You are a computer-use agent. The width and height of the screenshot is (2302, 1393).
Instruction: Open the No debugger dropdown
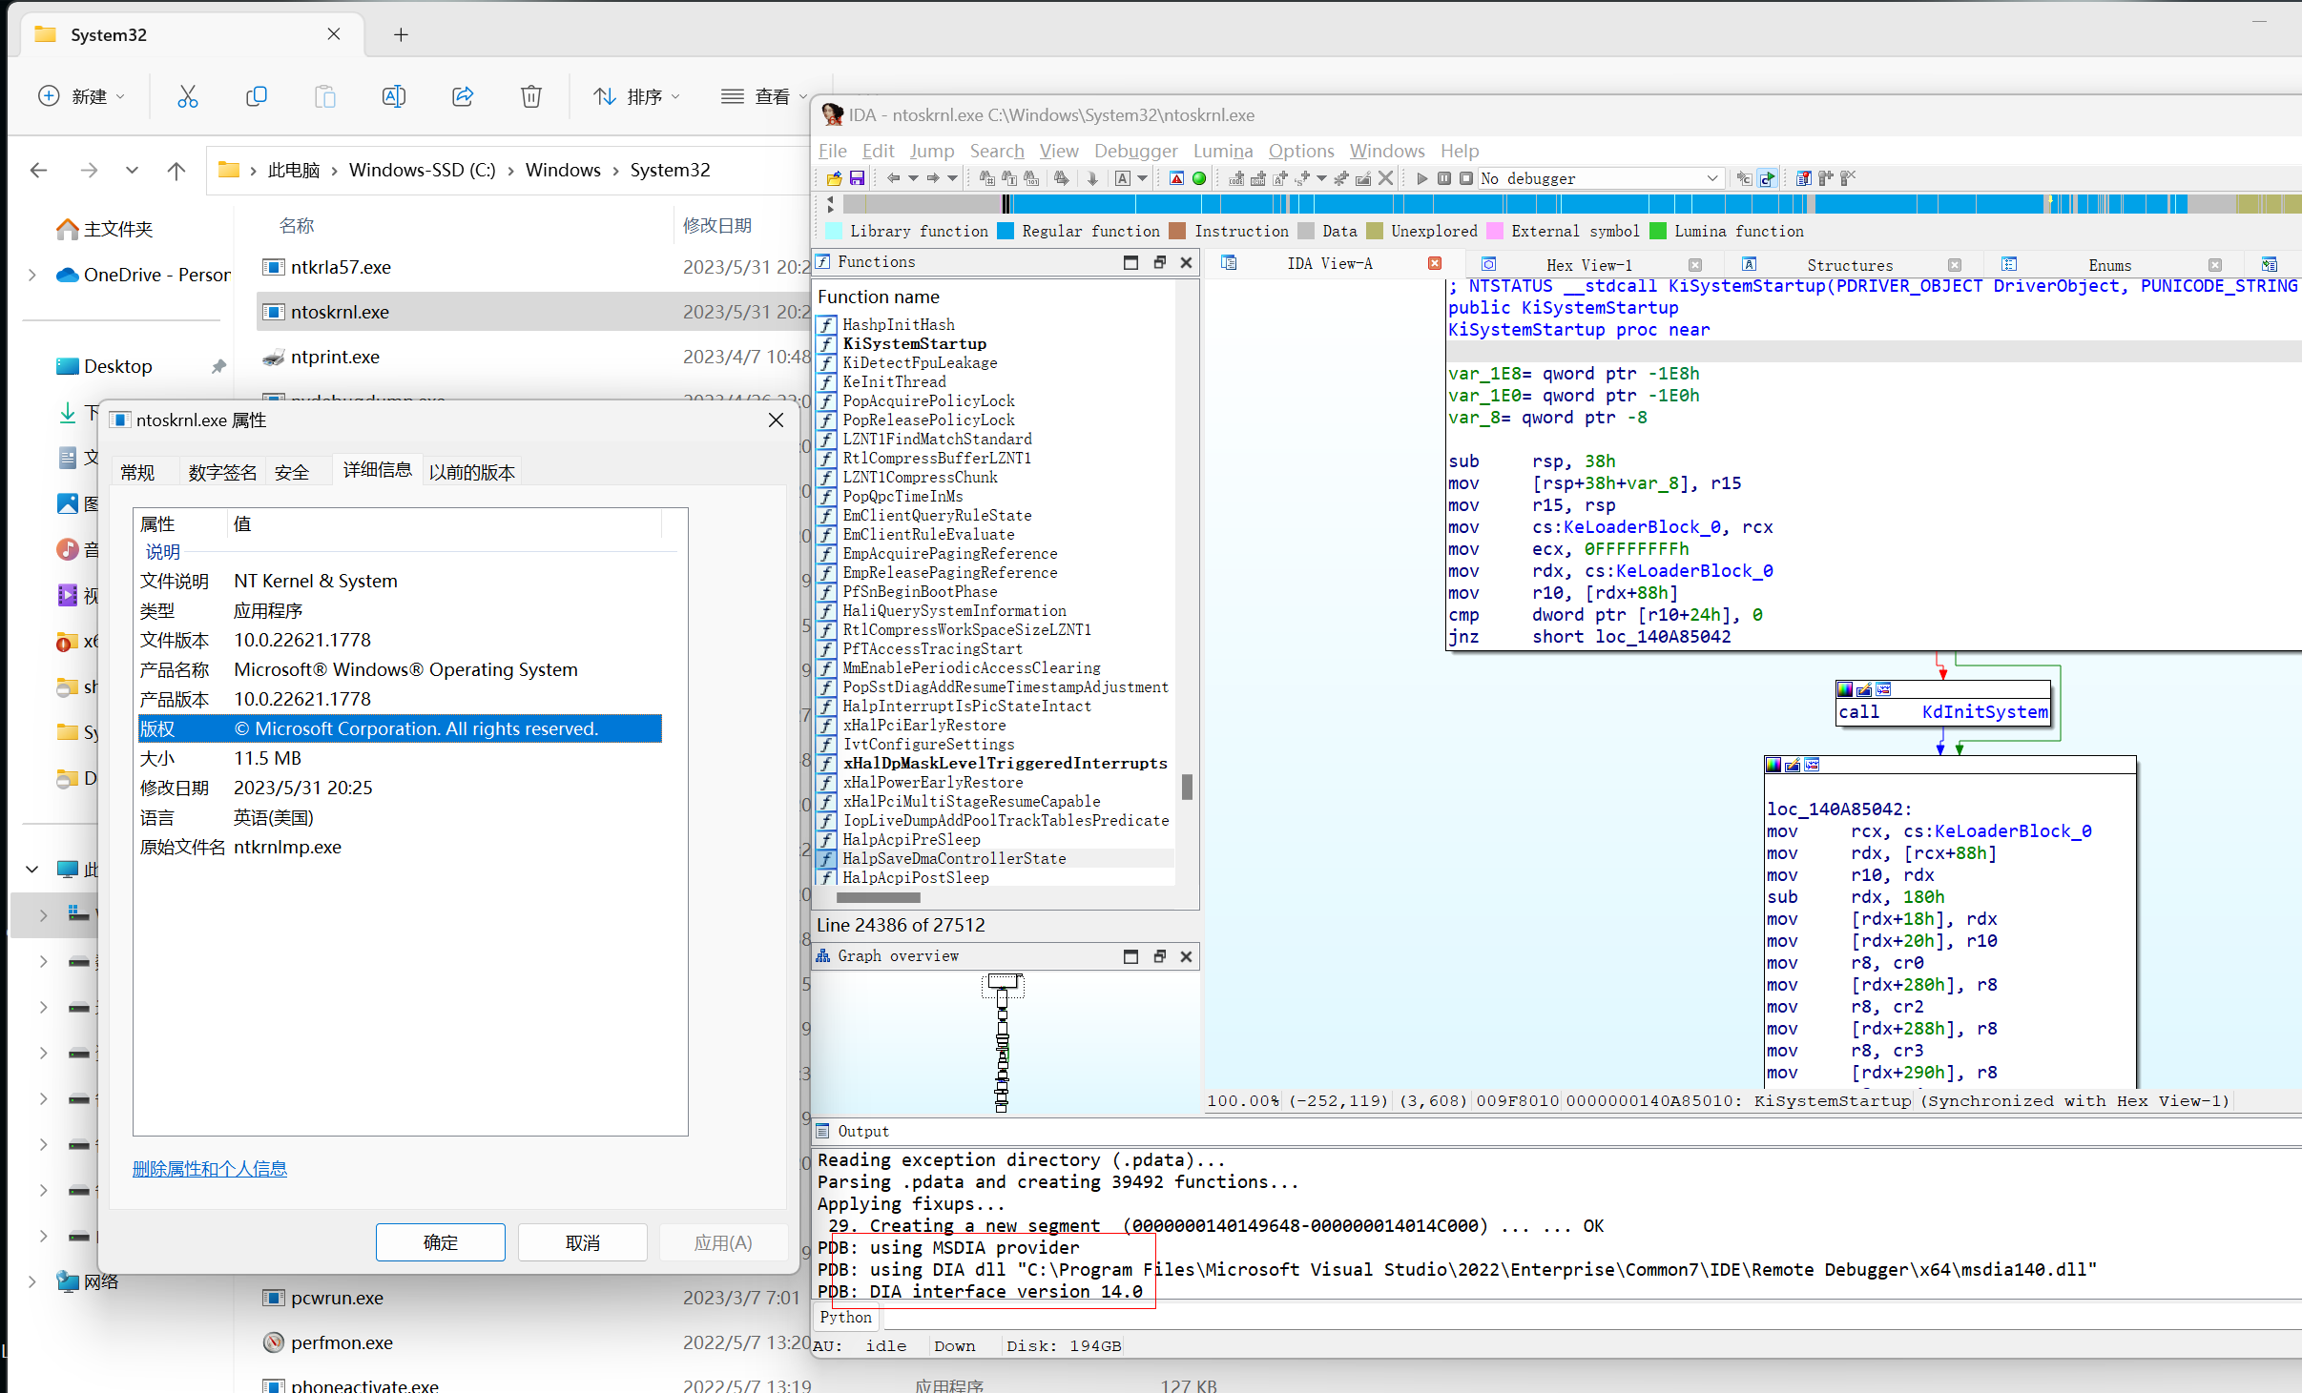pyautogui.click(x=1712, y=178)
